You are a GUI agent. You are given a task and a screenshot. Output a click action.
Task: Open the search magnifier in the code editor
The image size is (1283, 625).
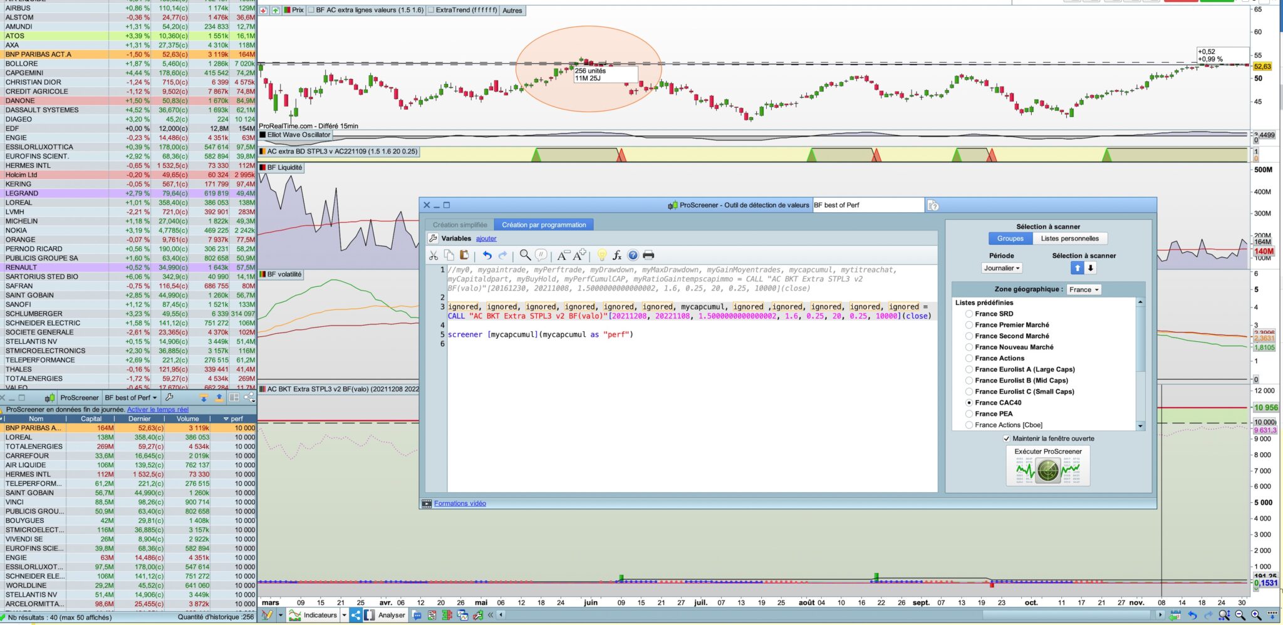click(x=525, y=256)
